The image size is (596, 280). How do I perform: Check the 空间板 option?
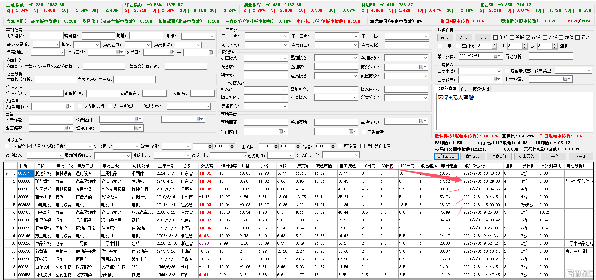(458, 46)
